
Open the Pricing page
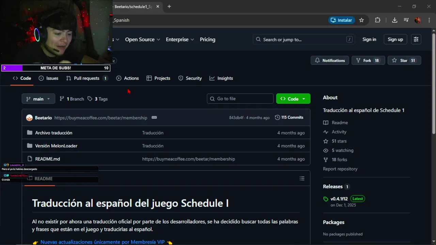click(x=207, y=39)
